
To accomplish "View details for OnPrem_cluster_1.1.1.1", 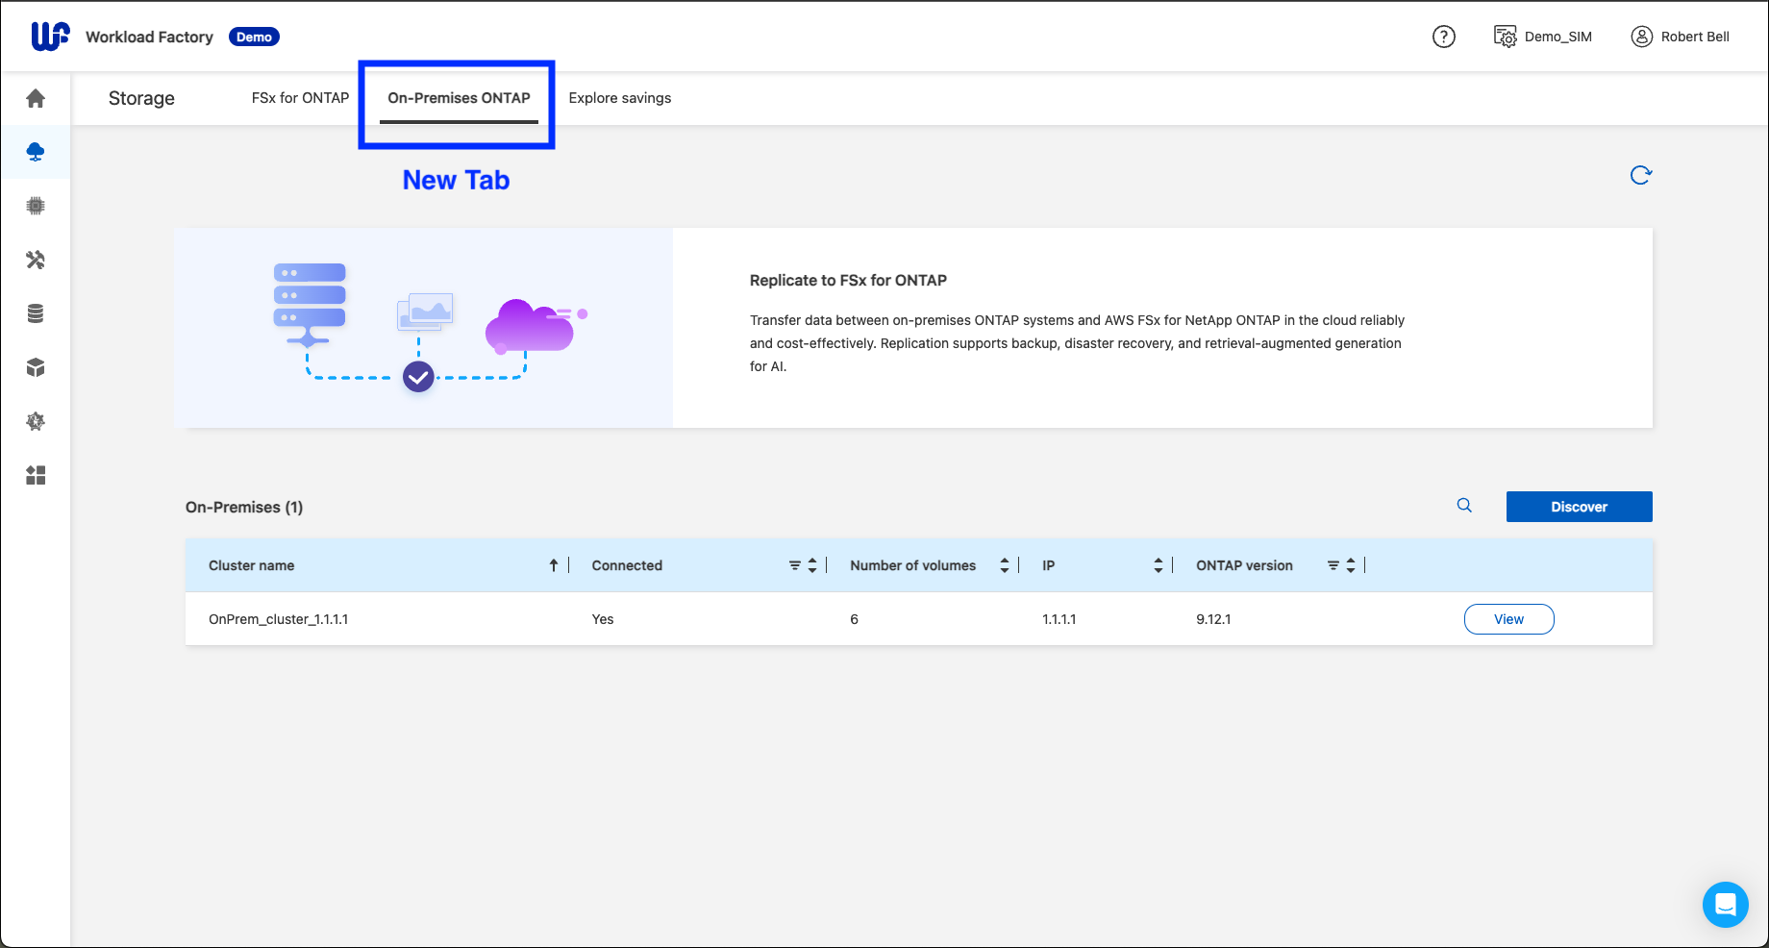I will coord(1508,618).
